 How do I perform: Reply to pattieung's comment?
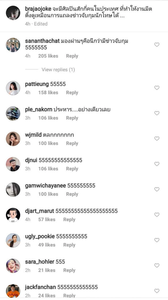click(72, 92)
